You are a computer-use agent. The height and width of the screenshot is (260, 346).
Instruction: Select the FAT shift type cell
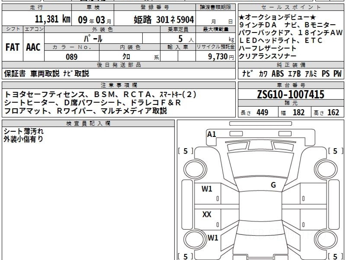point(12,48)
